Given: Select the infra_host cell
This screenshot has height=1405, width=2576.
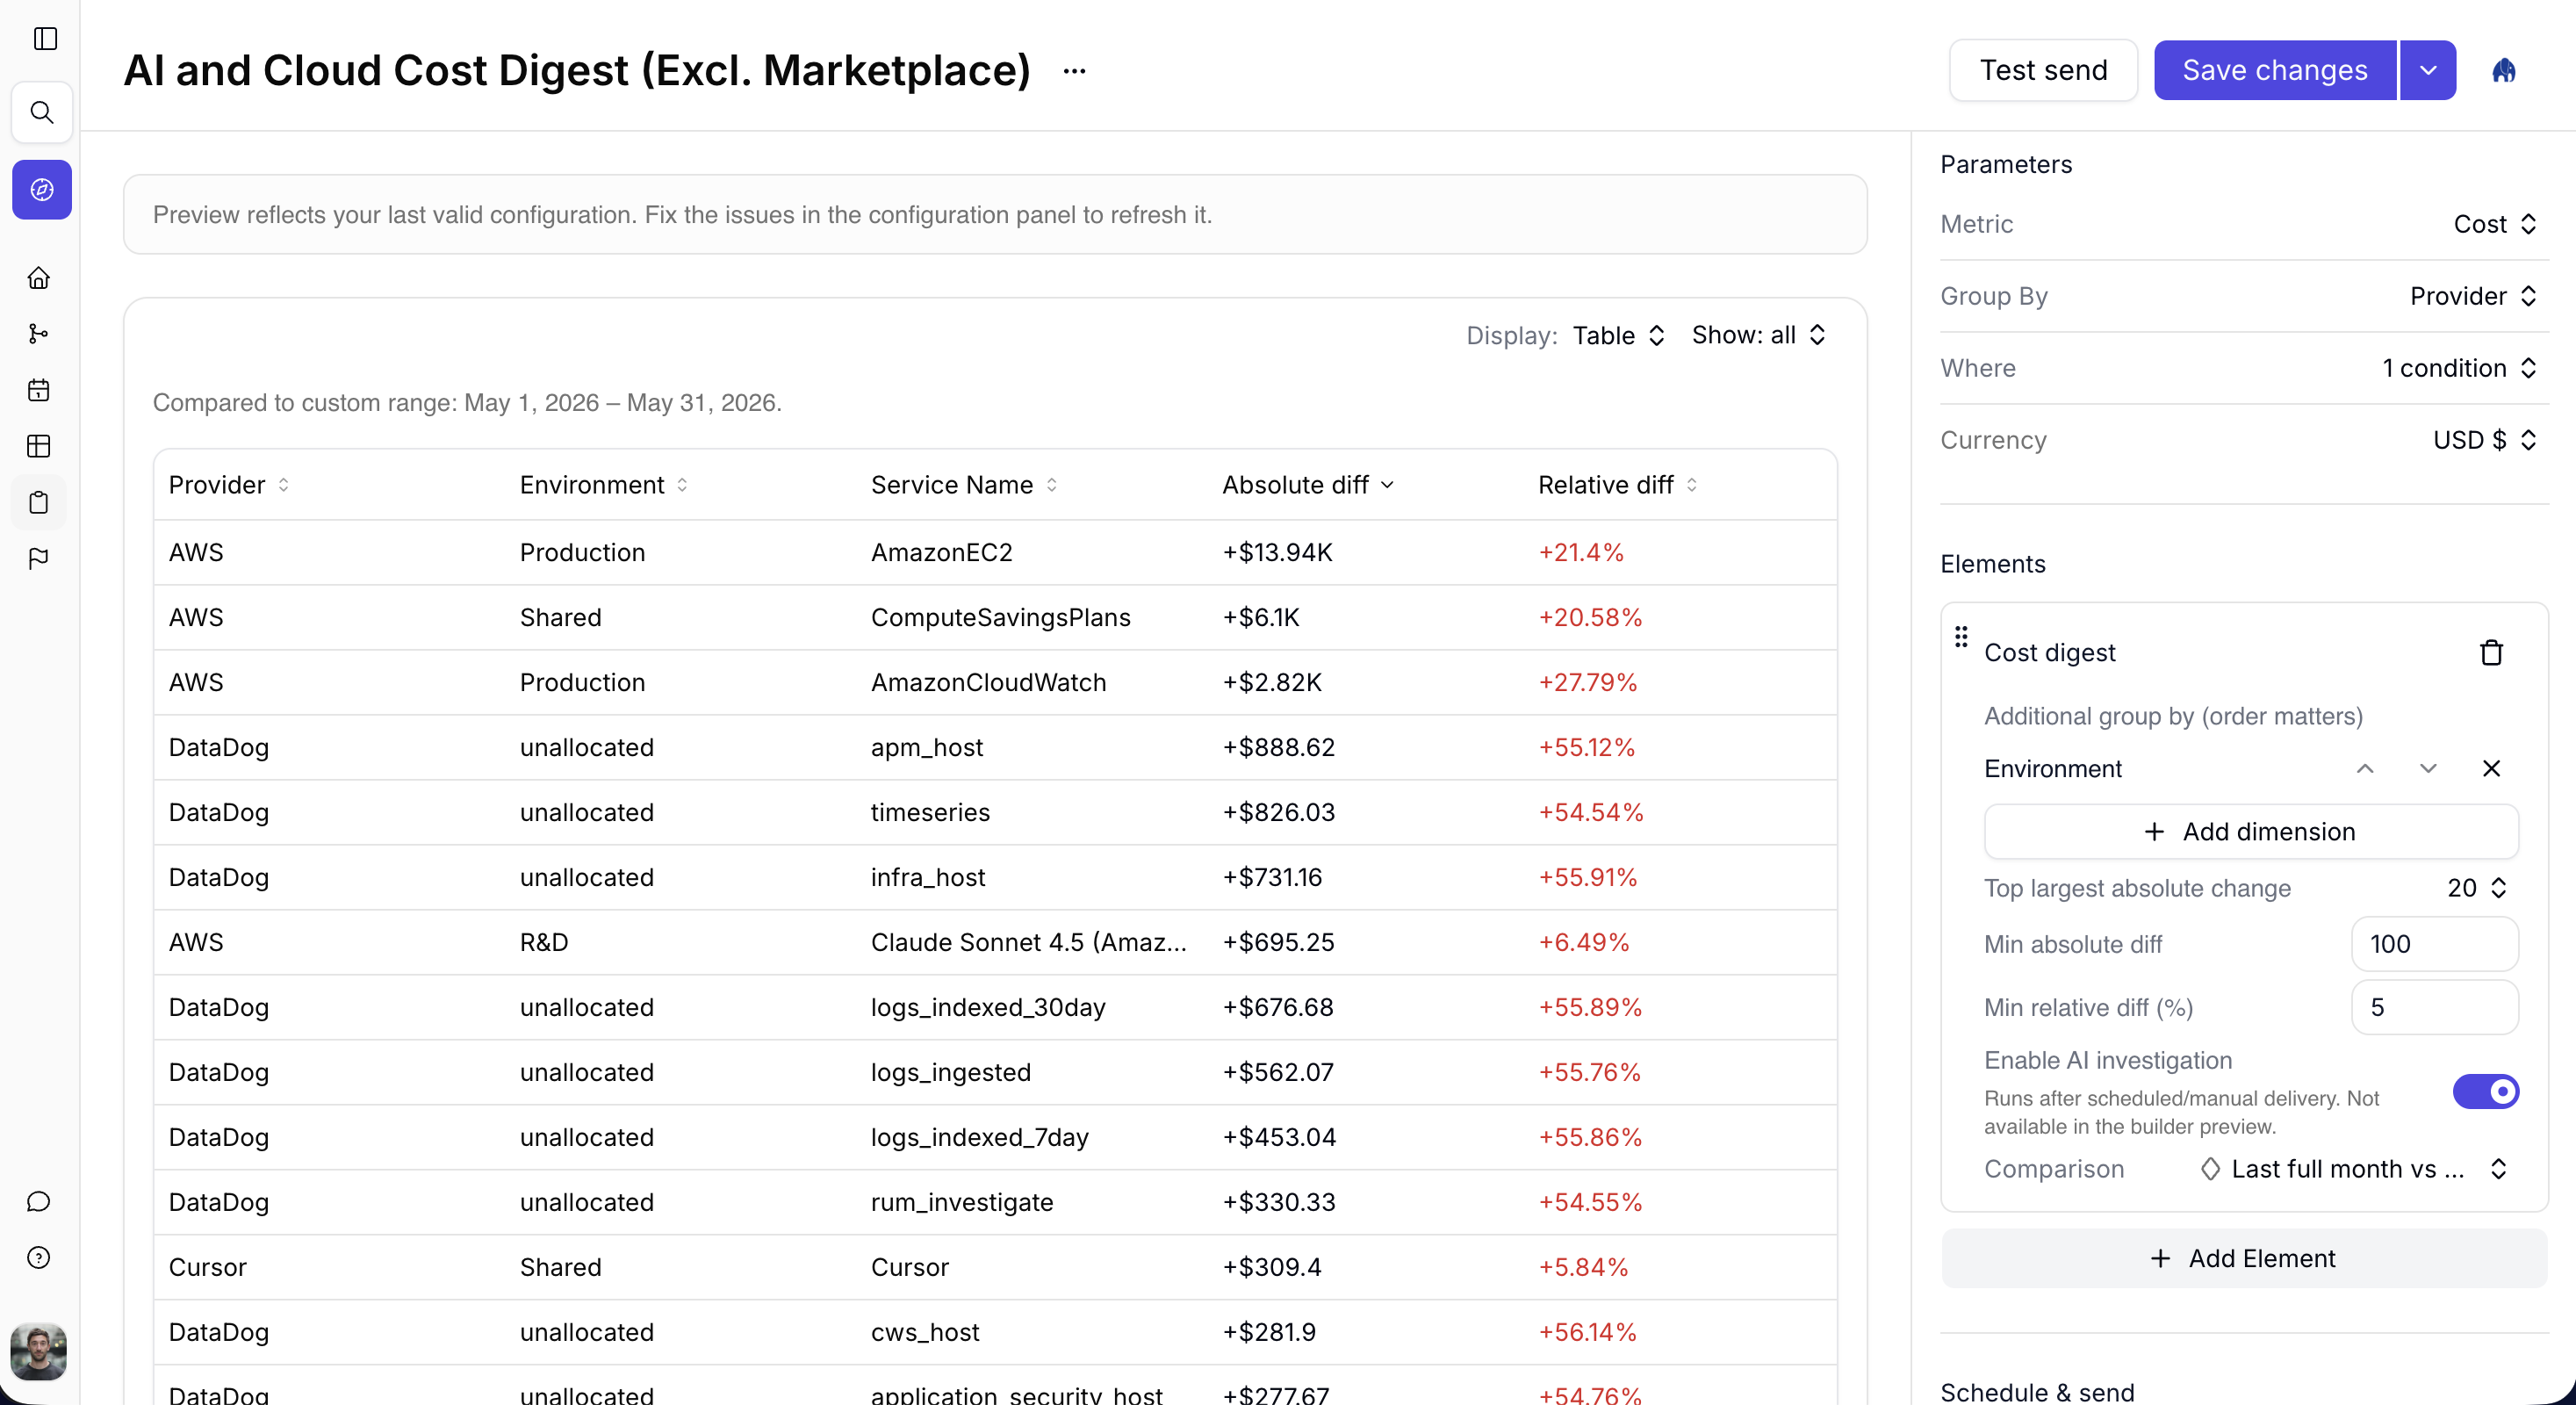Looking at the screenshot, I should click(x=927, y=877).
